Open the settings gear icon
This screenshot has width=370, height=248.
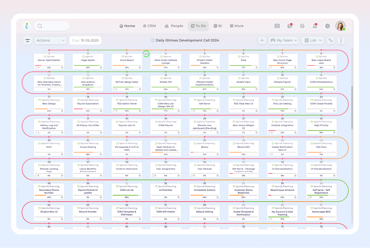coord(327,26)
